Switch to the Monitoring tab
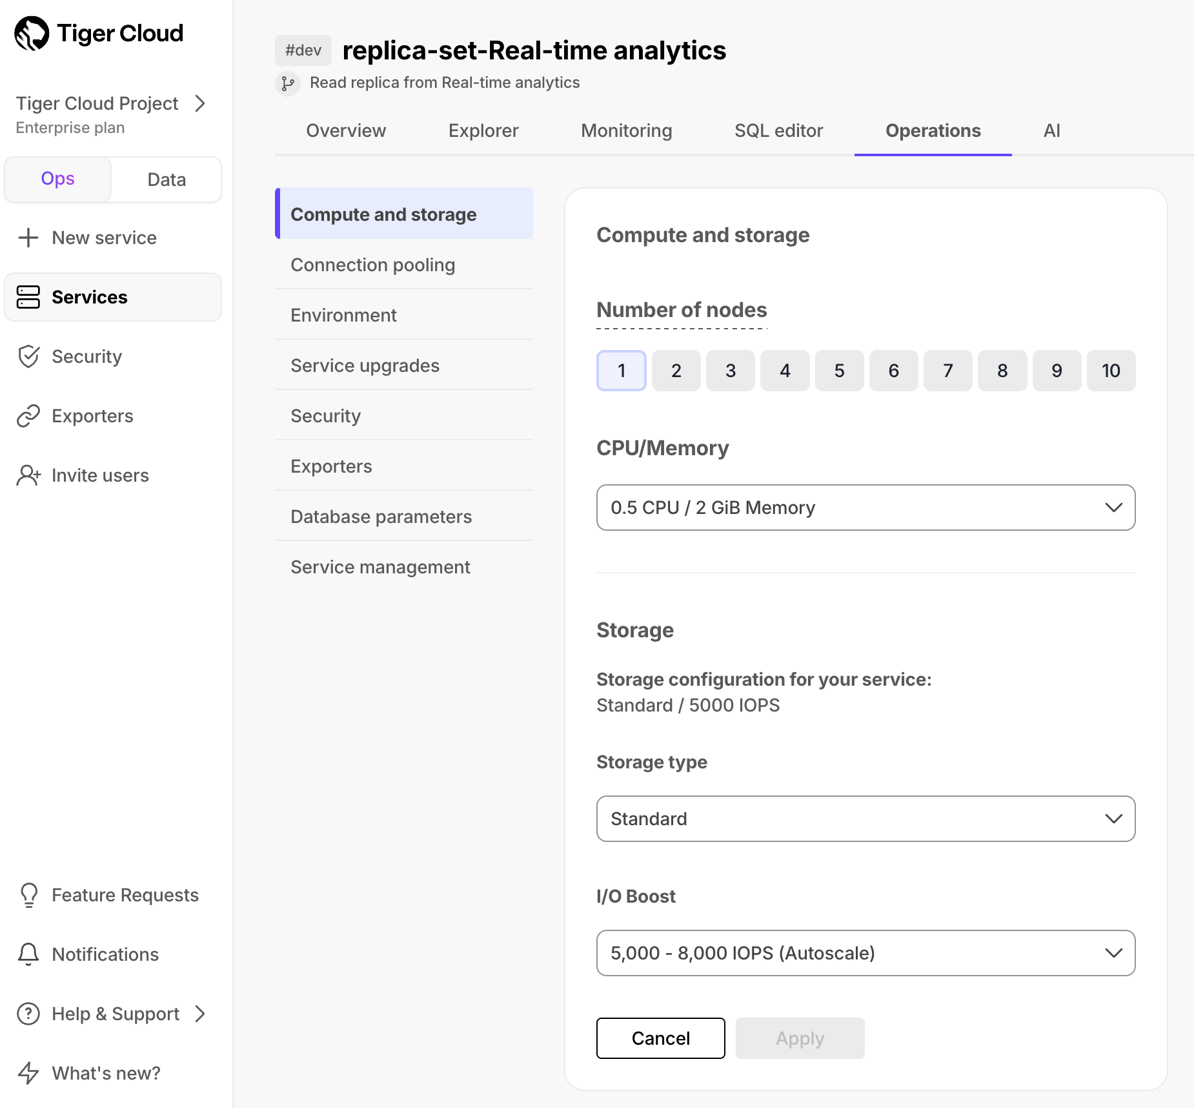This screenshot has width=1194, height=1108. click(x=627, y=130)
